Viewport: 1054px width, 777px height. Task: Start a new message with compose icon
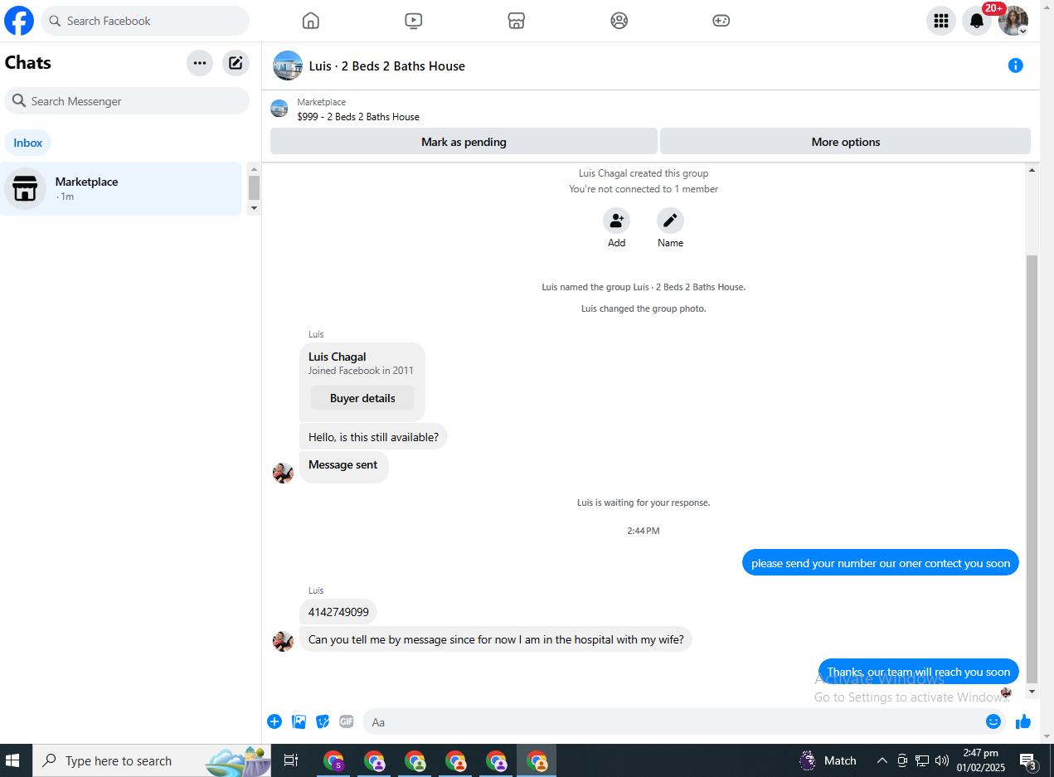pos(236,63)
